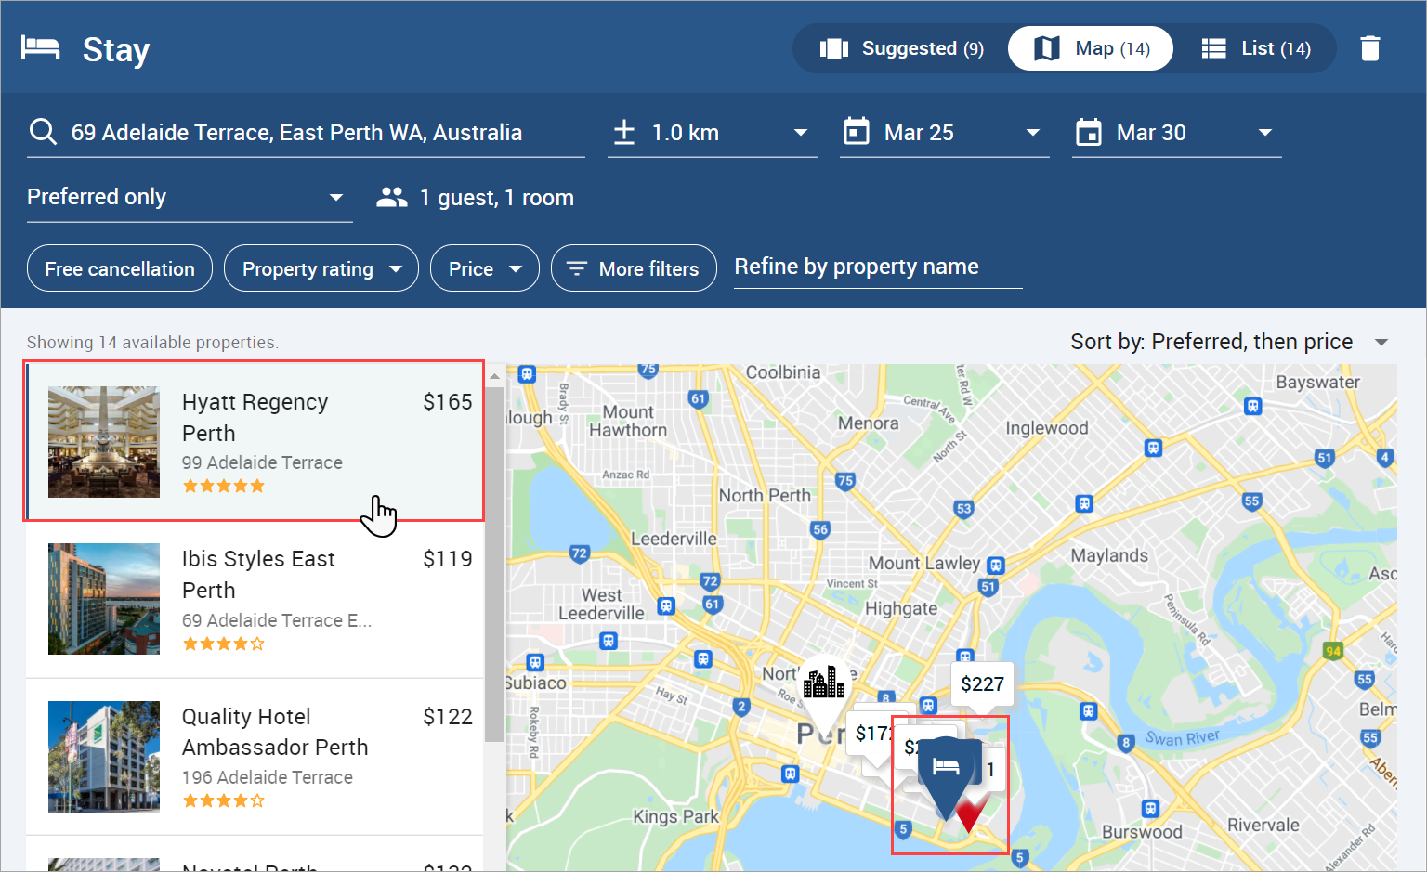1427x872 pixels.
Task: Select the Hyatt Regency Perth listing
Action: point(255,441)
